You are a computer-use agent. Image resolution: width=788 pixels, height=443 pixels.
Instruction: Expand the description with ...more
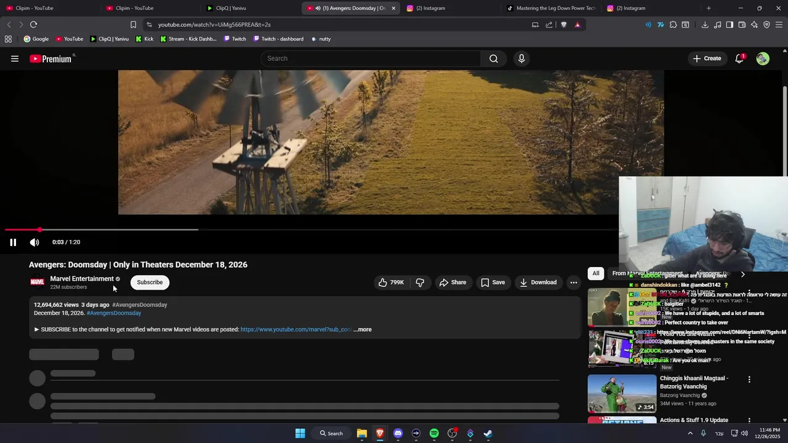[363, 330]
